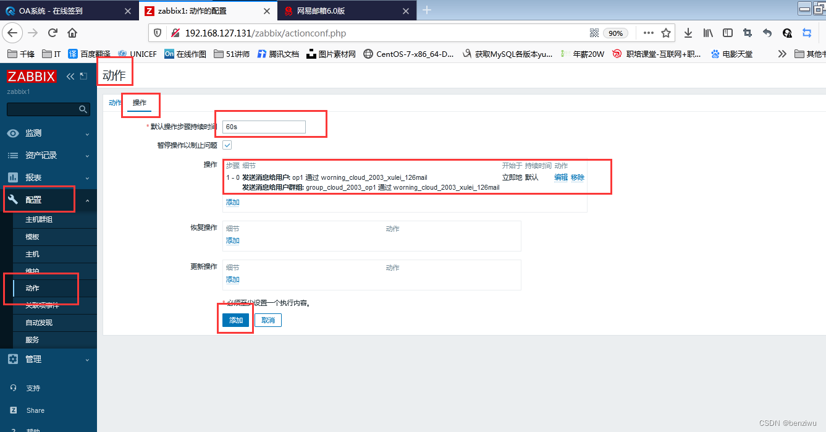Open the QR code icon in address bar

(594, 33)
